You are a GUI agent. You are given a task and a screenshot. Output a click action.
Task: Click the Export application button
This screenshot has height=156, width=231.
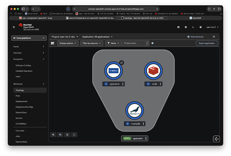pos(207,43)
